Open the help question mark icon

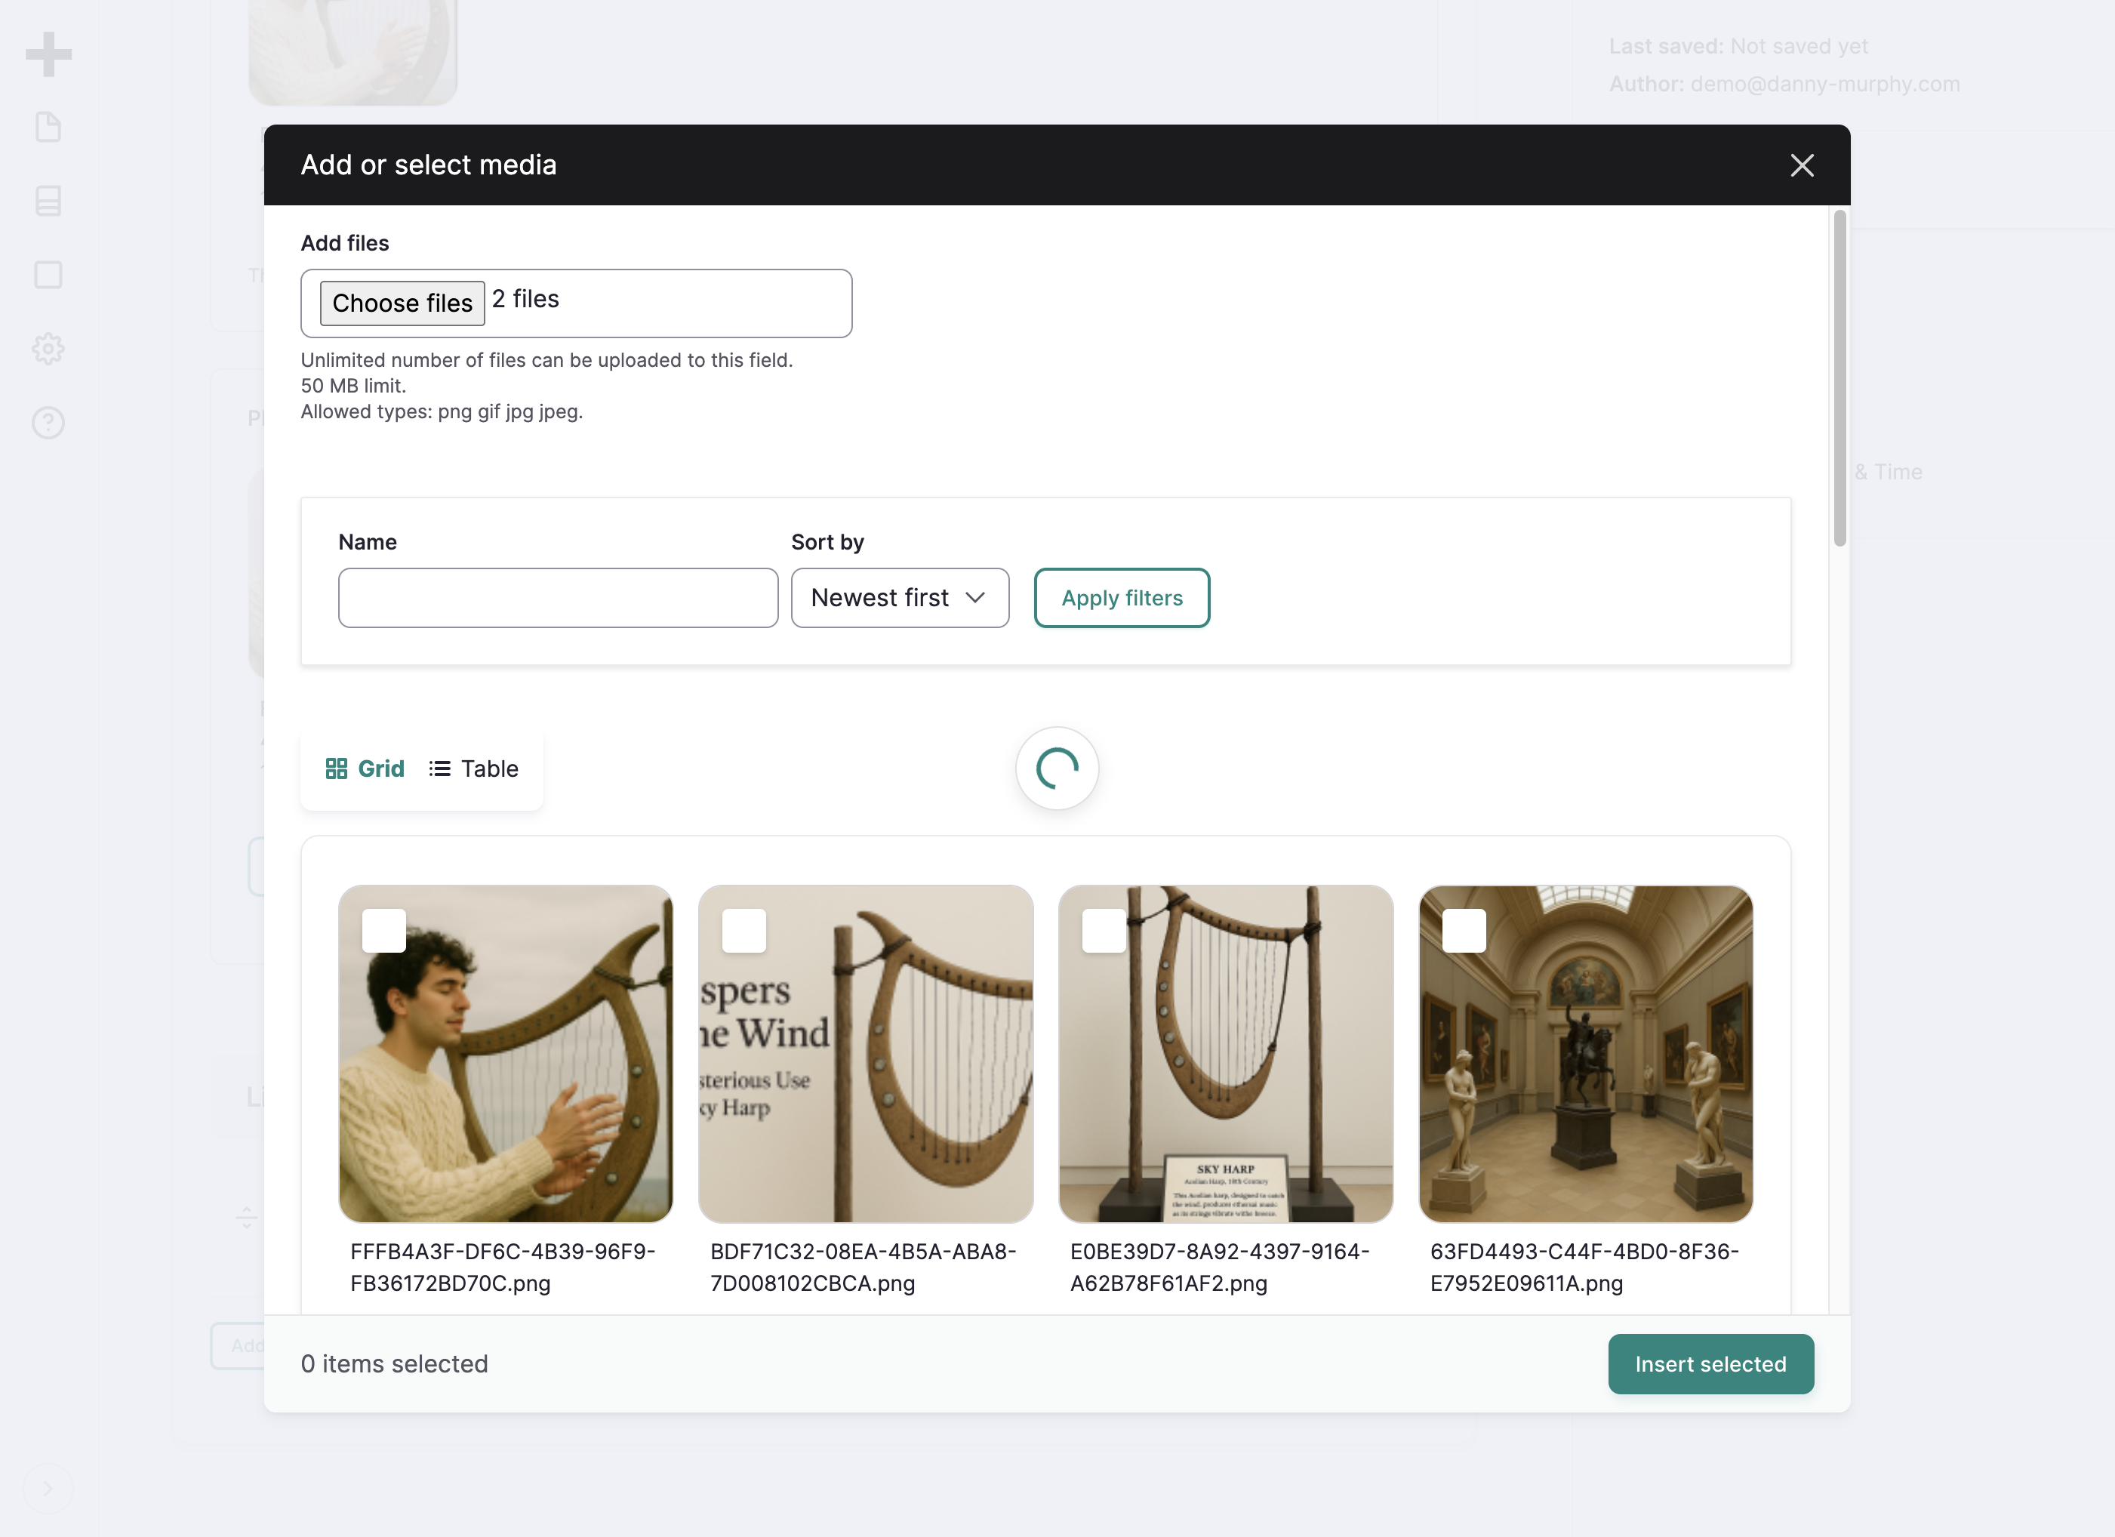click(x=48, y=423)
